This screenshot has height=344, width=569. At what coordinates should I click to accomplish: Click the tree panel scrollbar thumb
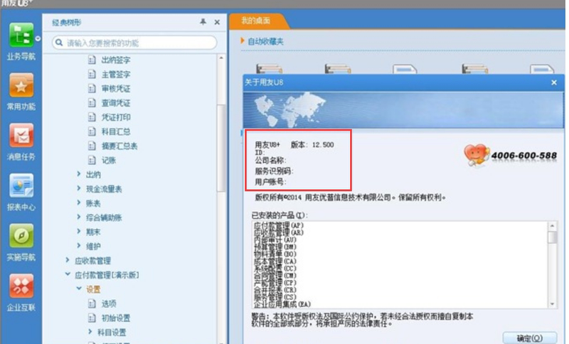coord(221,148)
